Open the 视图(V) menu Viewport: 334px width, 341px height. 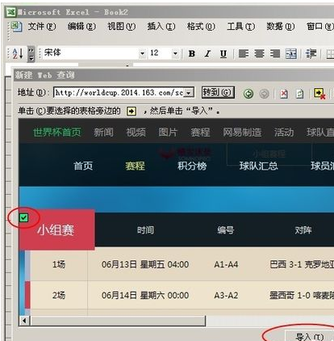pyautogui.click(x=121, y=27)
